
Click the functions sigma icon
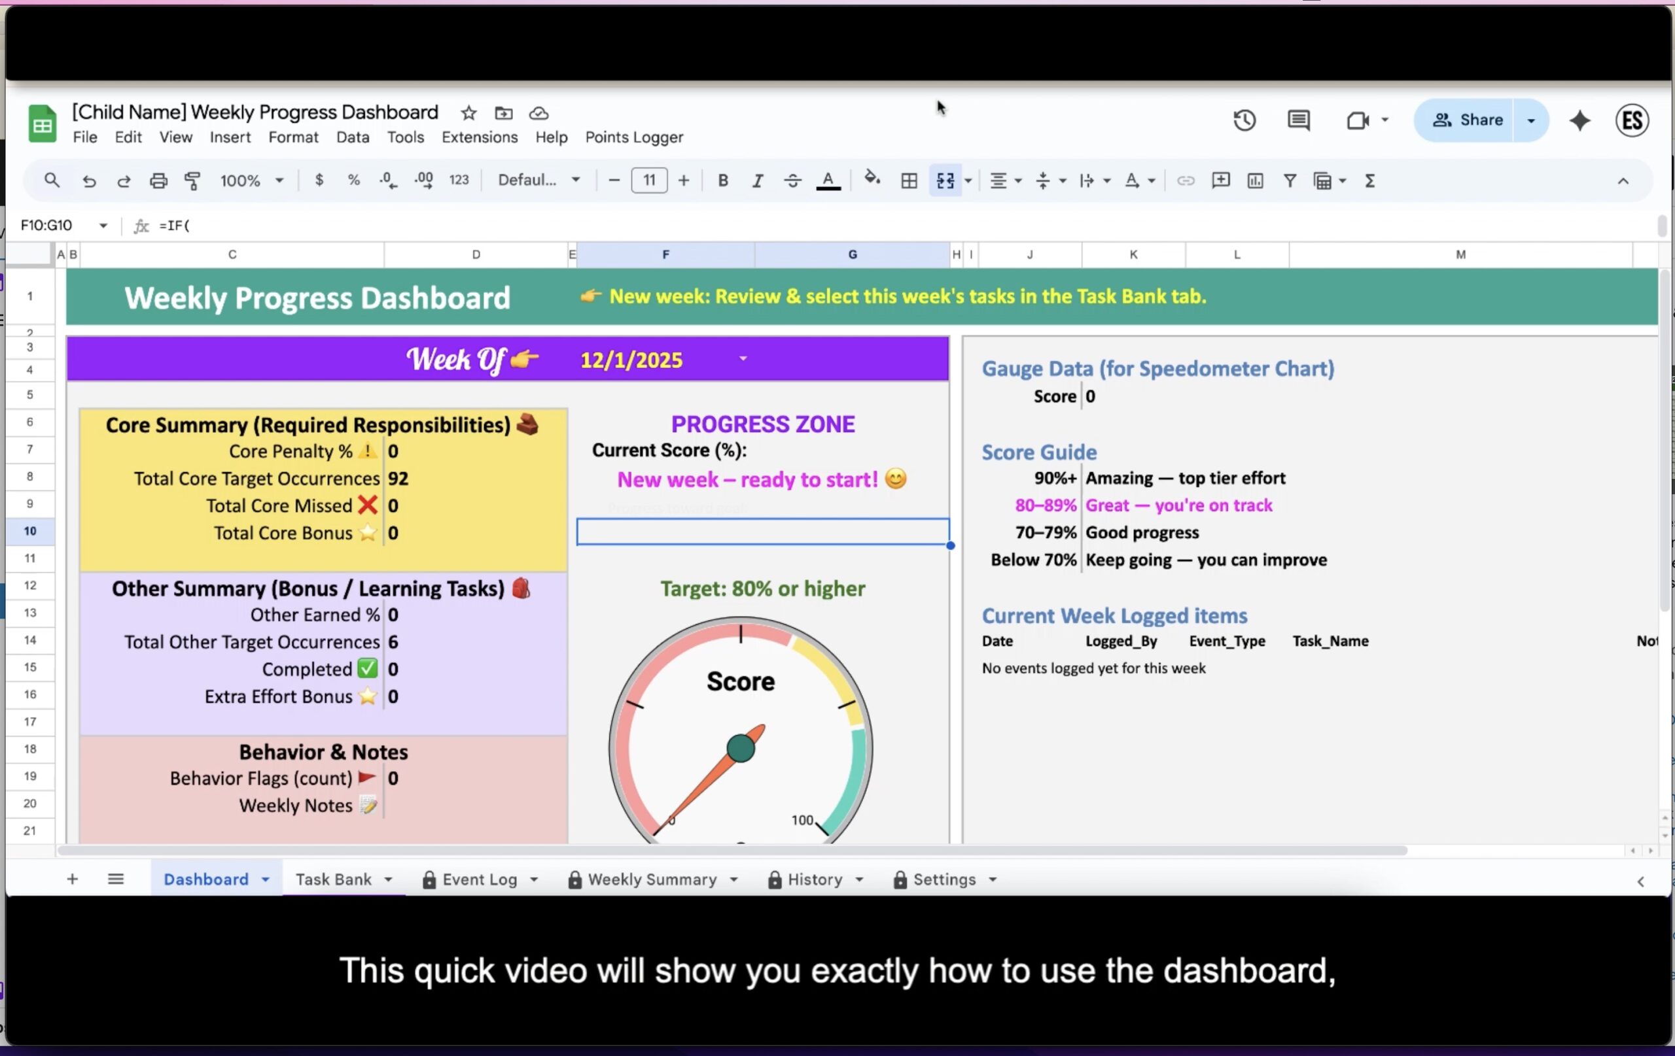point(1369,180)
